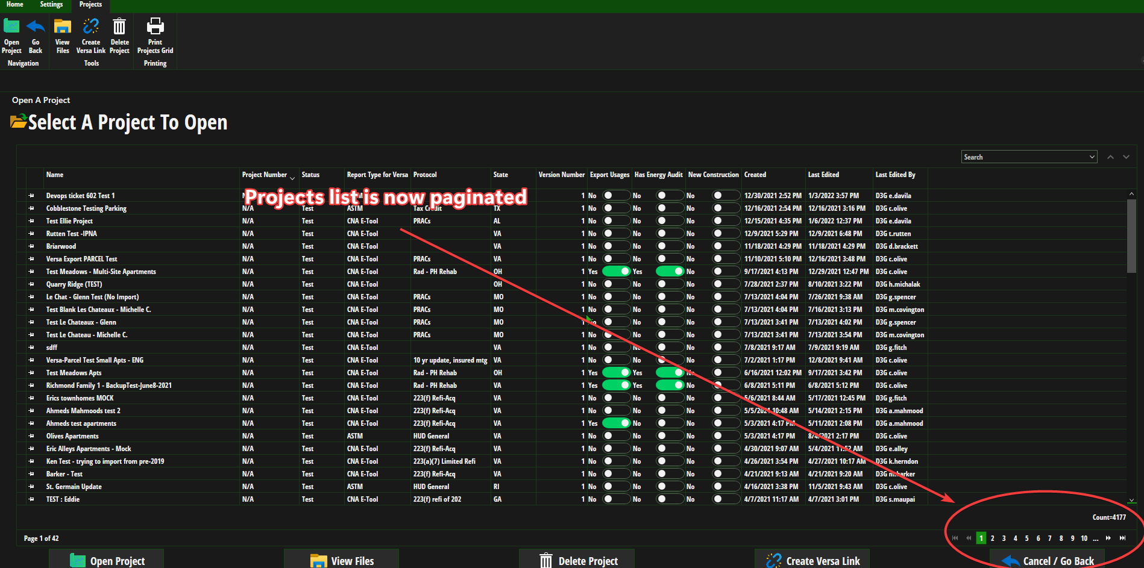Click the Go Back arrow icon in the ribbon

click(x=35, y=25)
